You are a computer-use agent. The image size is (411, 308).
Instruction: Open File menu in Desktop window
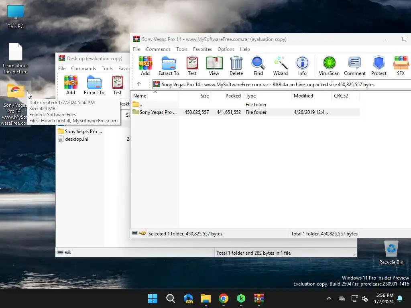pos(62,68)
